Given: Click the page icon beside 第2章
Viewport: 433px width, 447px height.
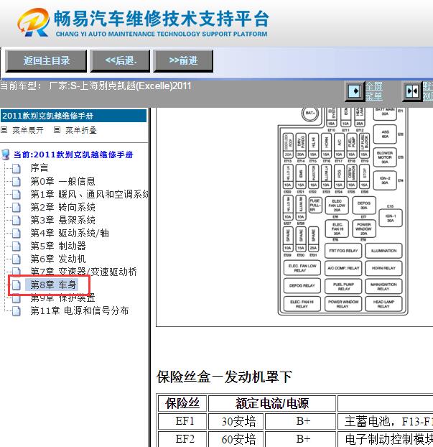Looking at the screenshot, I should point(17,207).
